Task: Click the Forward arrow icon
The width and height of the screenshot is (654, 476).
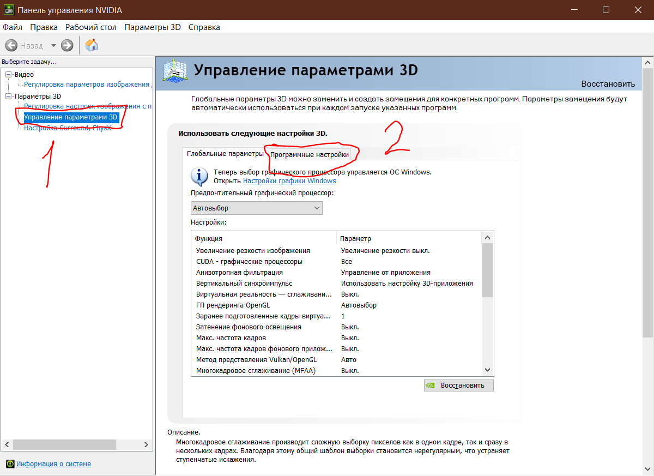Action: (x=67, y=45)
